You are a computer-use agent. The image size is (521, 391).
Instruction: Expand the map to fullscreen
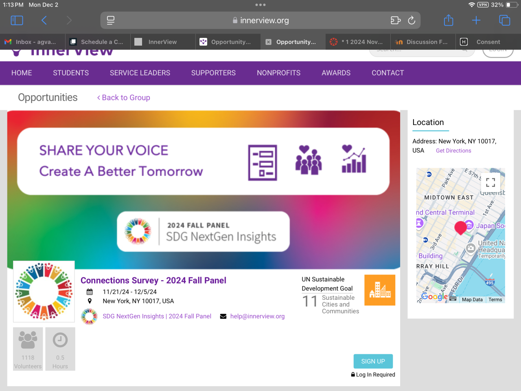(490, 182)
